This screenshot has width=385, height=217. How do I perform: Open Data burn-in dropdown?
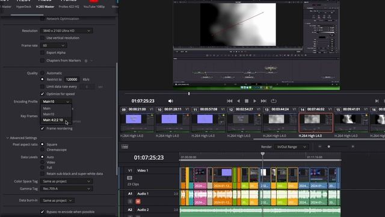[x=57, y=201]
